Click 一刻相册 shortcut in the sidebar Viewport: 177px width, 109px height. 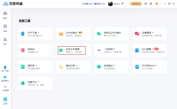[5, 89]
